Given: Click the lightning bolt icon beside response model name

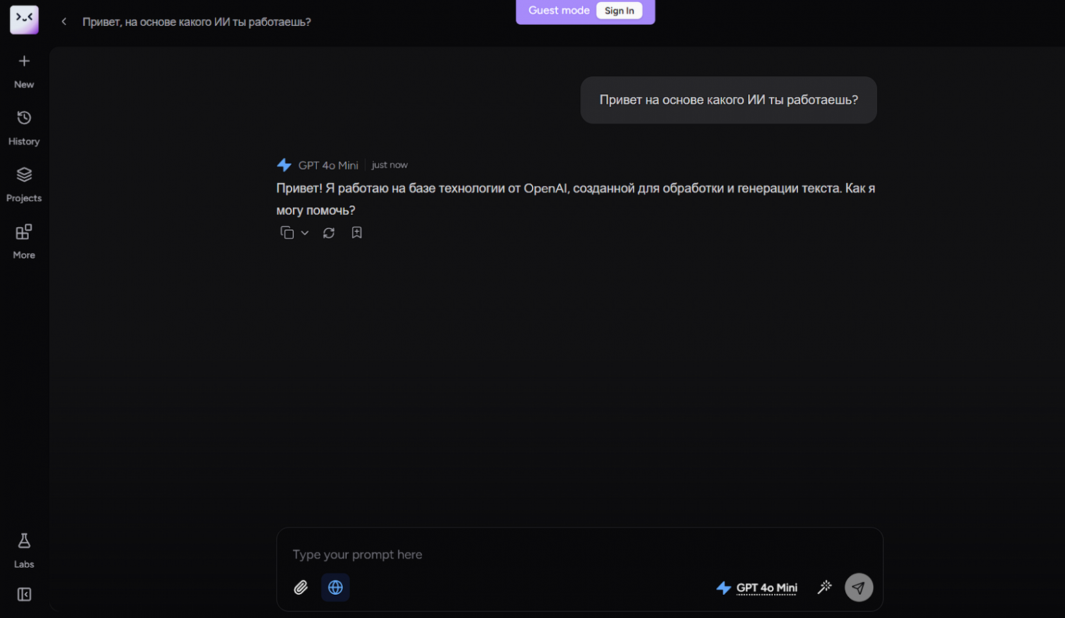Looking at the screenshot, I should [x=284, y=165].
